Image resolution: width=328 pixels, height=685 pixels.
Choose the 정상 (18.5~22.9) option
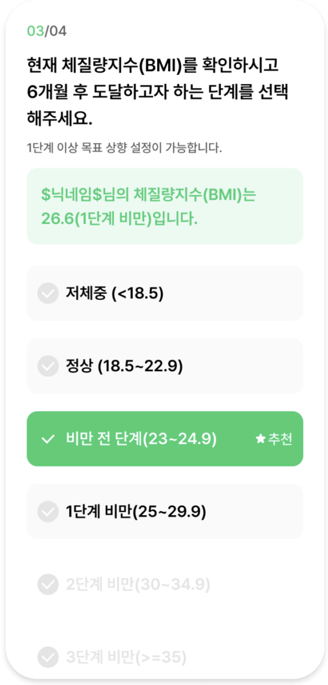click(x=164, y=366)
